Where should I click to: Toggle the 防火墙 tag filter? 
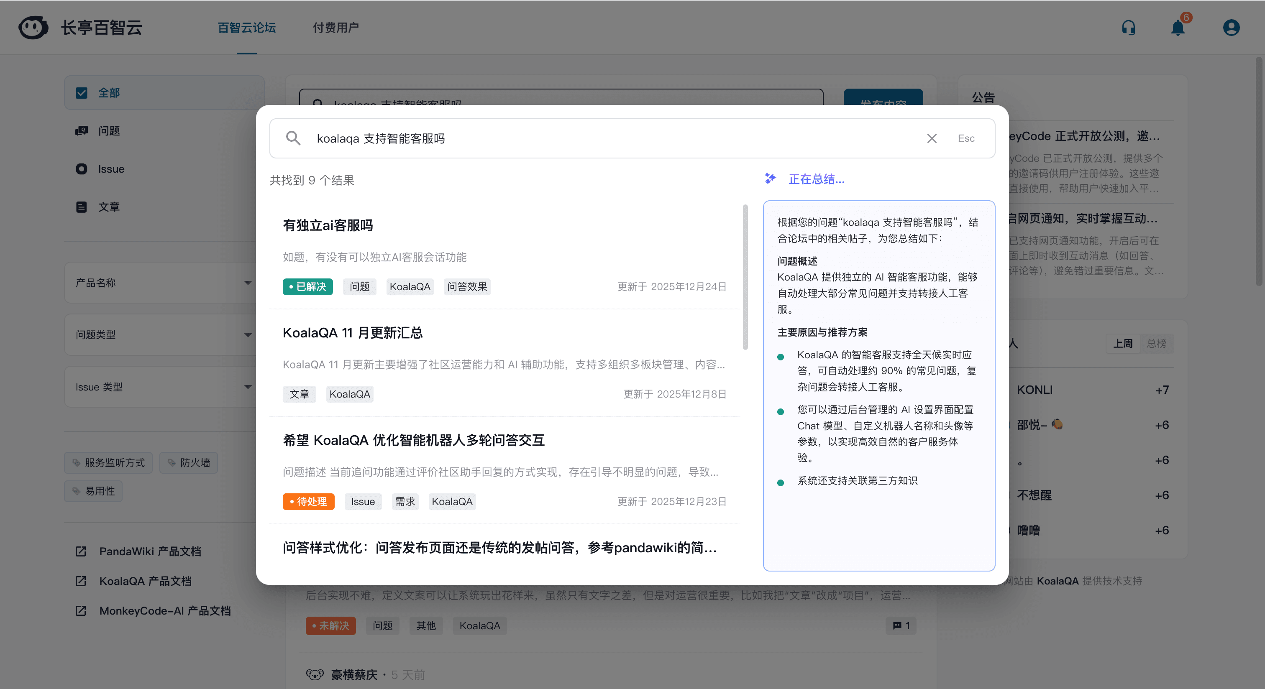click(x=188, y=462)
